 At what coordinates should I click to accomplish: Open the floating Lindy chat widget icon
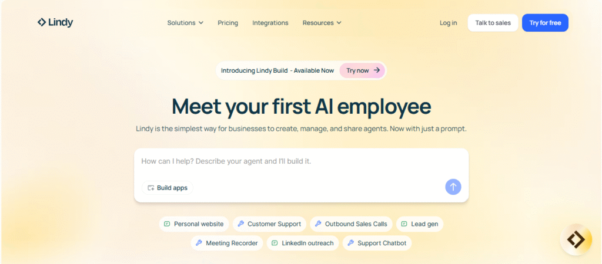coord(576,239)
